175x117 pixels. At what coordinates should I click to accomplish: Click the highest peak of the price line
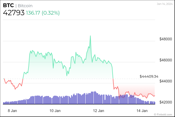pyautogui.click(x=90, y=36)
